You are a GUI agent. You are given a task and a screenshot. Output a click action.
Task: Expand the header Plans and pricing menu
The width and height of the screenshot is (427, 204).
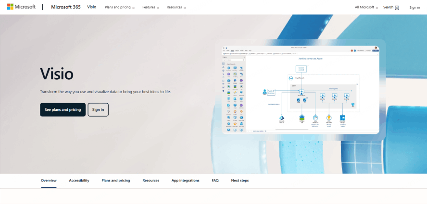point(120,7)
